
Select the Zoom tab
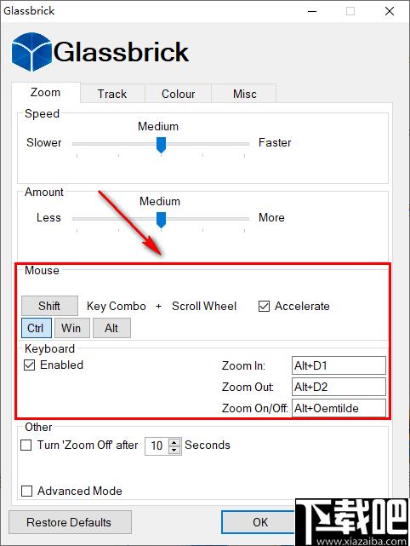(x=46, y=93)
